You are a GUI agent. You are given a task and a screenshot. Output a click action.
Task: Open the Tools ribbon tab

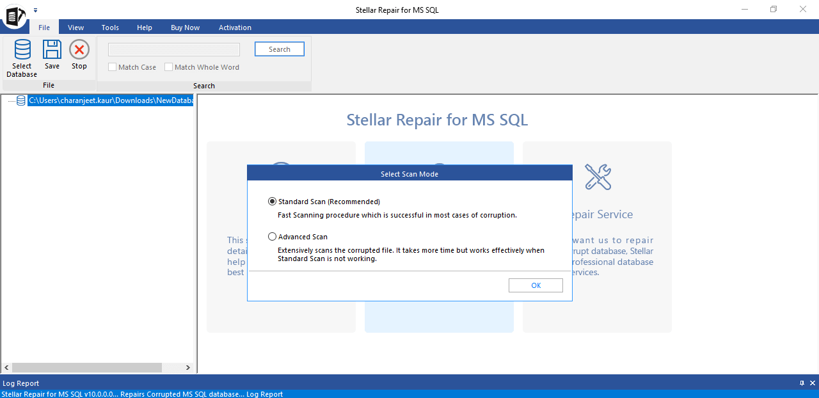(110, 28)
